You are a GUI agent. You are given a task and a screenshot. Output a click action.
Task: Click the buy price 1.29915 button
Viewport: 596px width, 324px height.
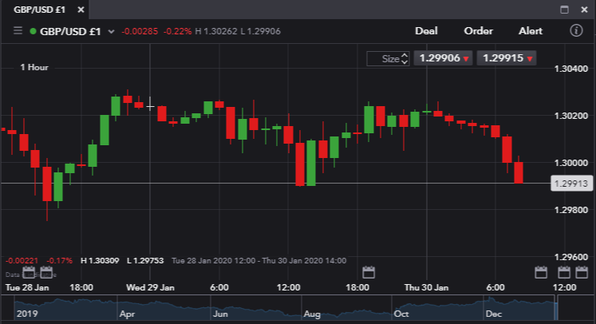507,58
